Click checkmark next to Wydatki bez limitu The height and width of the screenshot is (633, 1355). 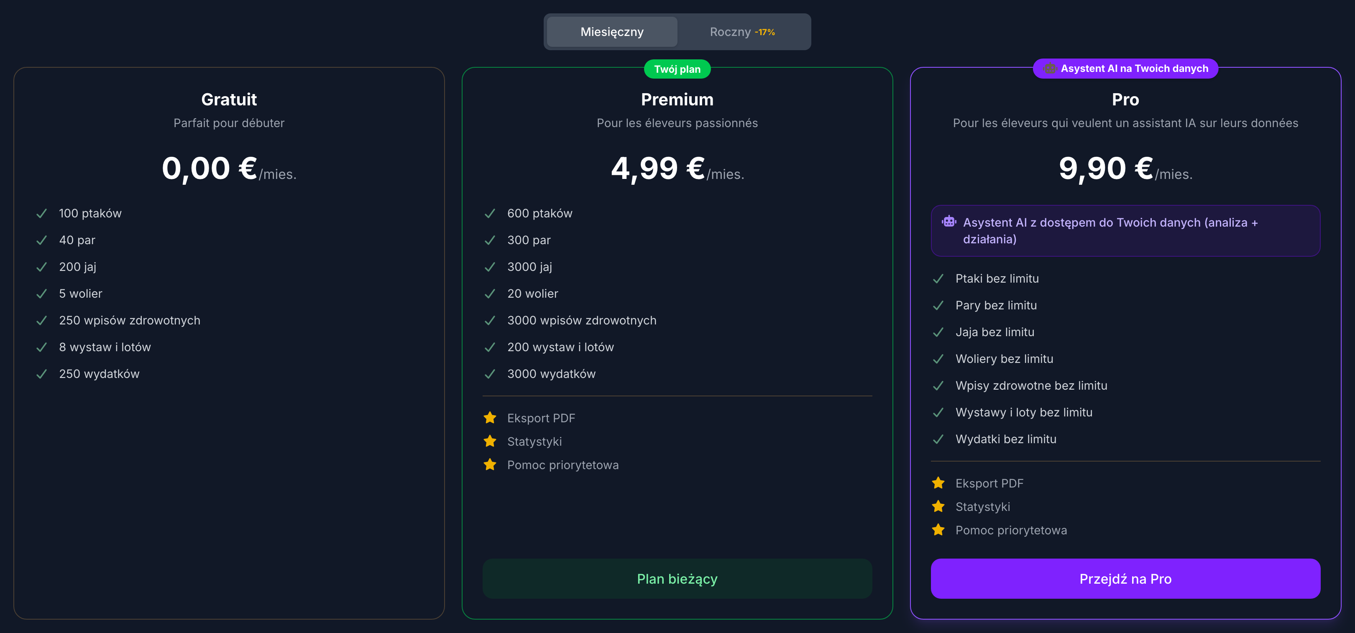pos(938,439)
